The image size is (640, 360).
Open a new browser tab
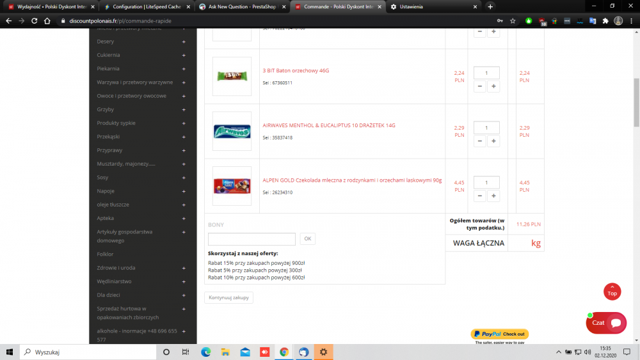pos(490,6)
